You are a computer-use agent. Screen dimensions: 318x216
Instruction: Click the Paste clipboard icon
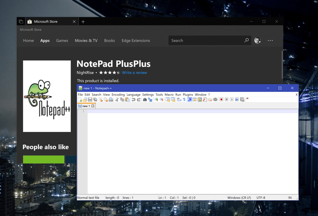pyautogui.click(x=127, y=99)
